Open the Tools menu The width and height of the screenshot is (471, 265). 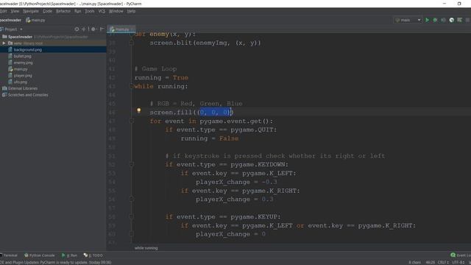(x=90, y=11)
